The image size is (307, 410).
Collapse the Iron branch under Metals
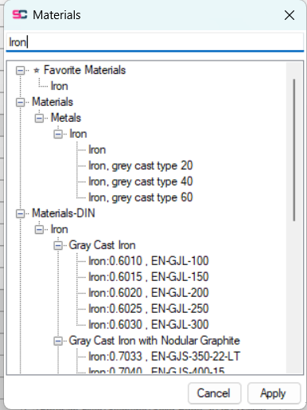[58, 135]
